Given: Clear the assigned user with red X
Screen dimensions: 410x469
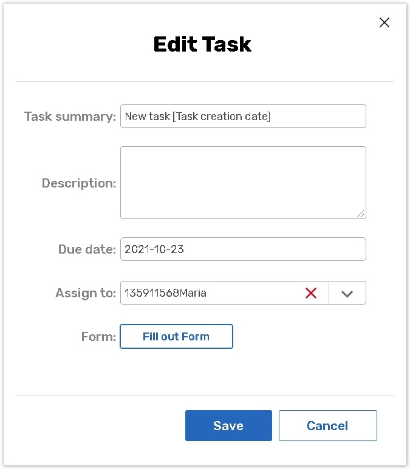Looking at the screenshot, I should click(311, 293).
